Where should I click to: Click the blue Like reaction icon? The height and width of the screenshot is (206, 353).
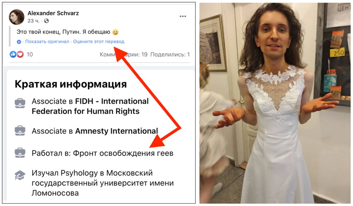click(13, 54)
